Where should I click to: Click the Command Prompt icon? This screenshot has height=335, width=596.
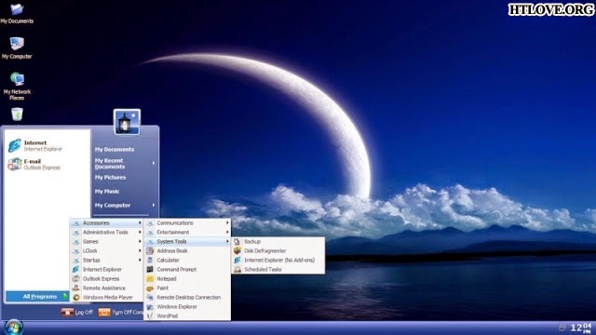150,269
